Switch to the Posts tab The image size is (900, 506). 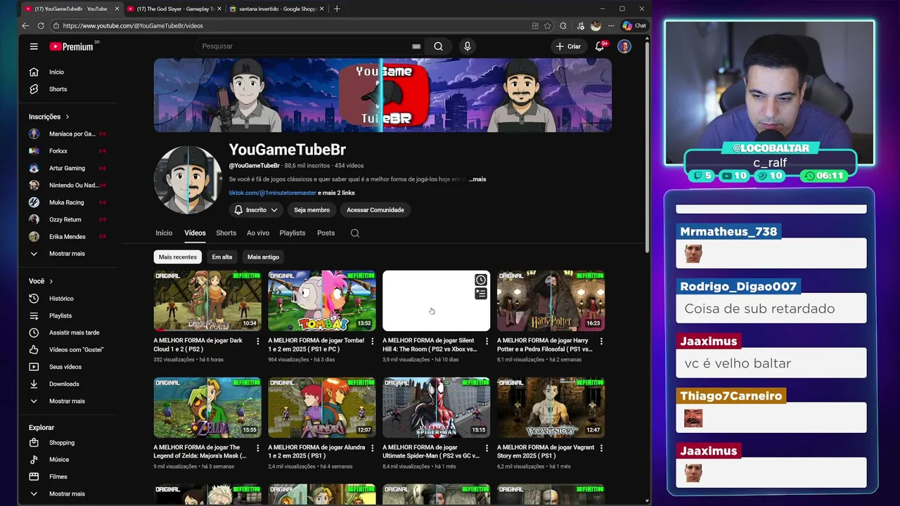(326, 233)
